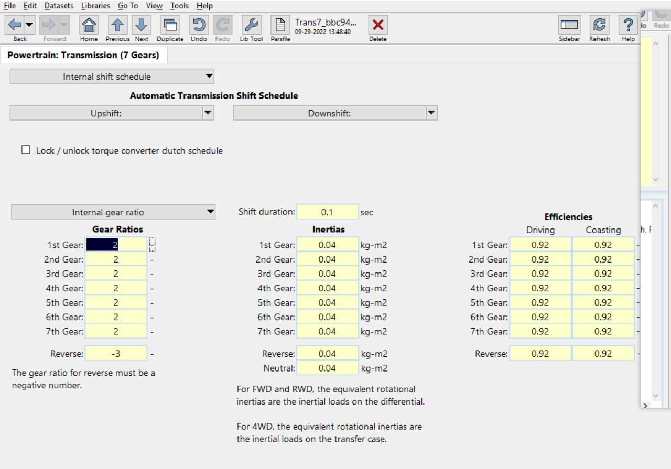Click the Previous dataset up arrow
This screenshot has width=671, height=469.
tap(118, 25)
